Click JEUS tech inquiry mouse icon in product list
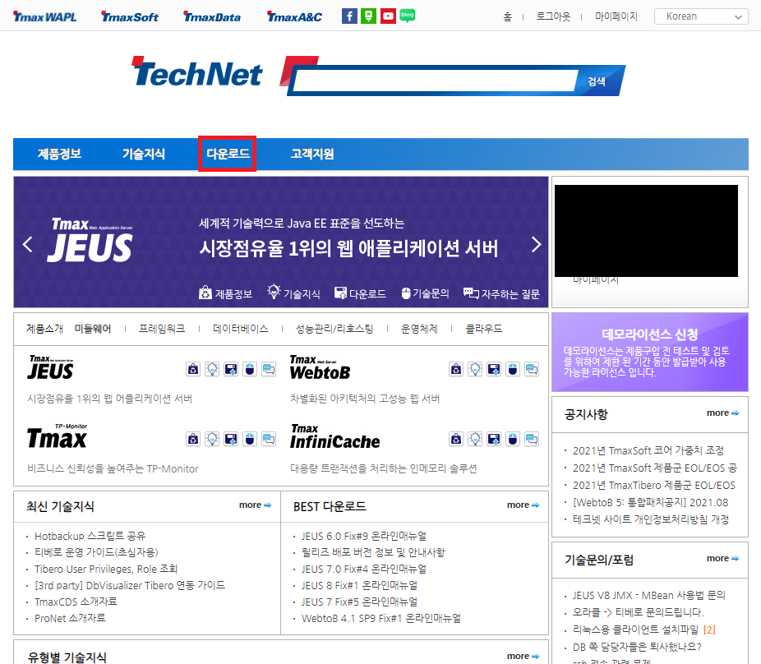The image size is (761, 664). pyautogui.click(x=250, y=369)
